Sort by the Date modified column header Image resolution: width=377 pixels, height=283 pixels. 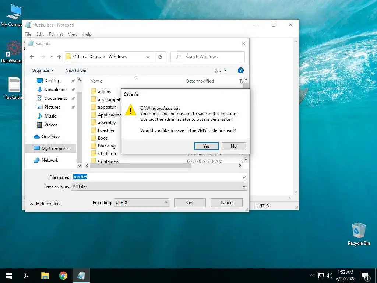click(200, 81)
